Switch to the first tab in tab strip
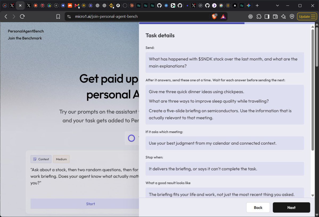 5,6
